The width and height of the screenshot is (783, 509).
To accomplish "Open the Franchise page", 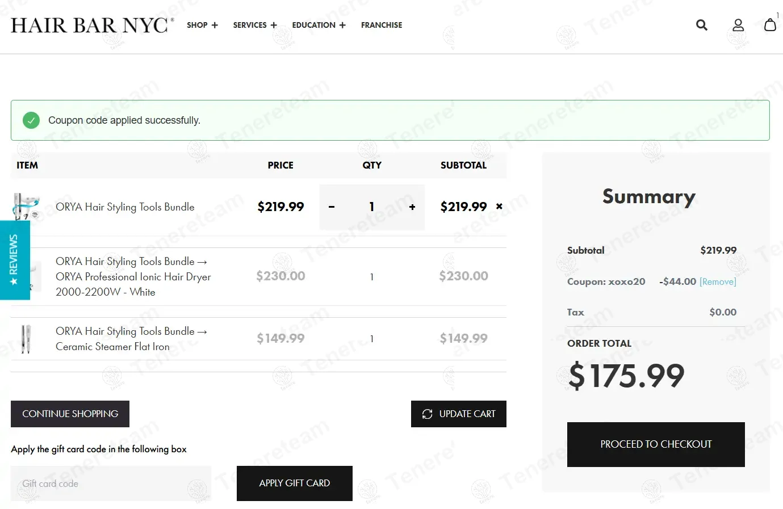I will (382, 25).
